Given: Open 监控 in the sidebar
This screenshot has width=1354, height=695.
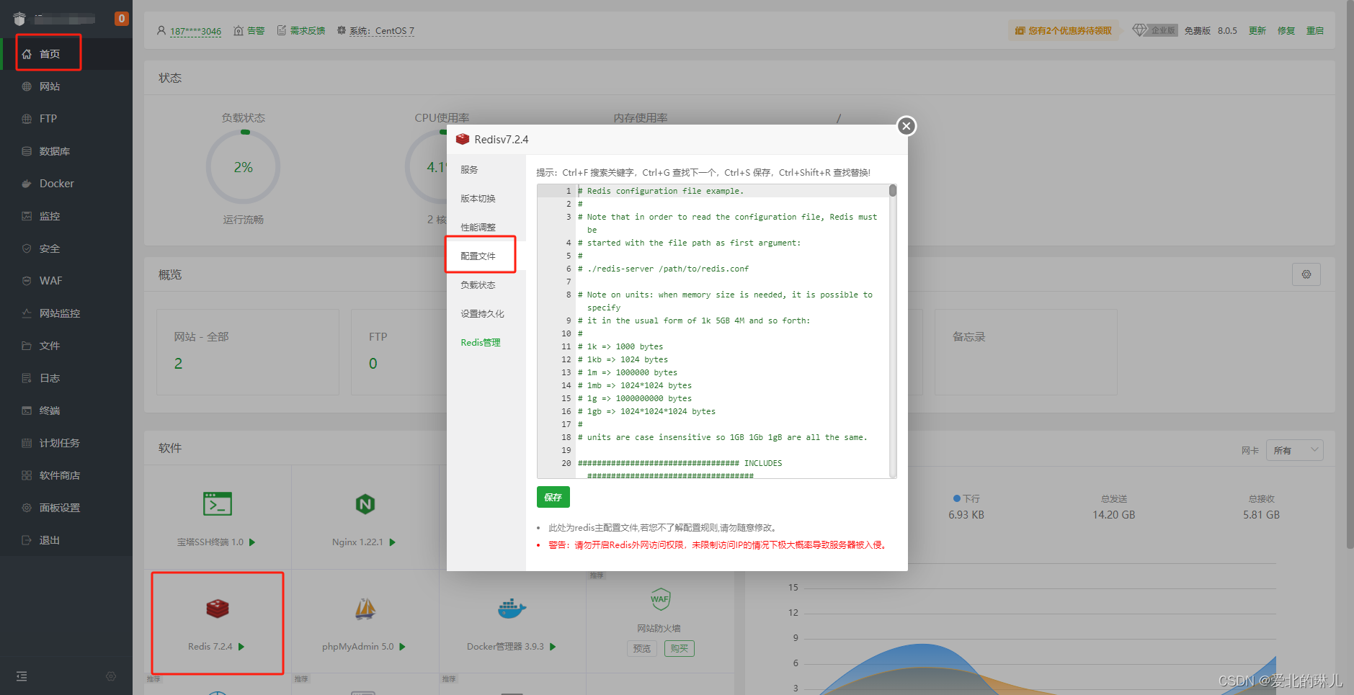Looking at the screenshot, I should coord(49,216).
